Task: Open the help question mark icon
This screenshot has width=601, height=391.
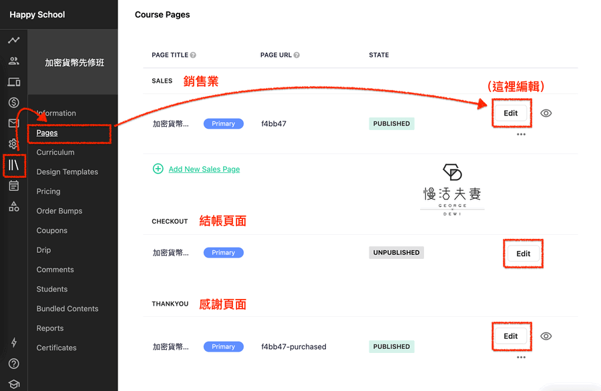Action: pyautogui.click(x=13, y=364)
